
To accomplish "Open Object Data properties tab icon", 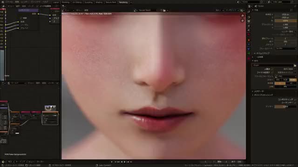I will click(249, 53).
